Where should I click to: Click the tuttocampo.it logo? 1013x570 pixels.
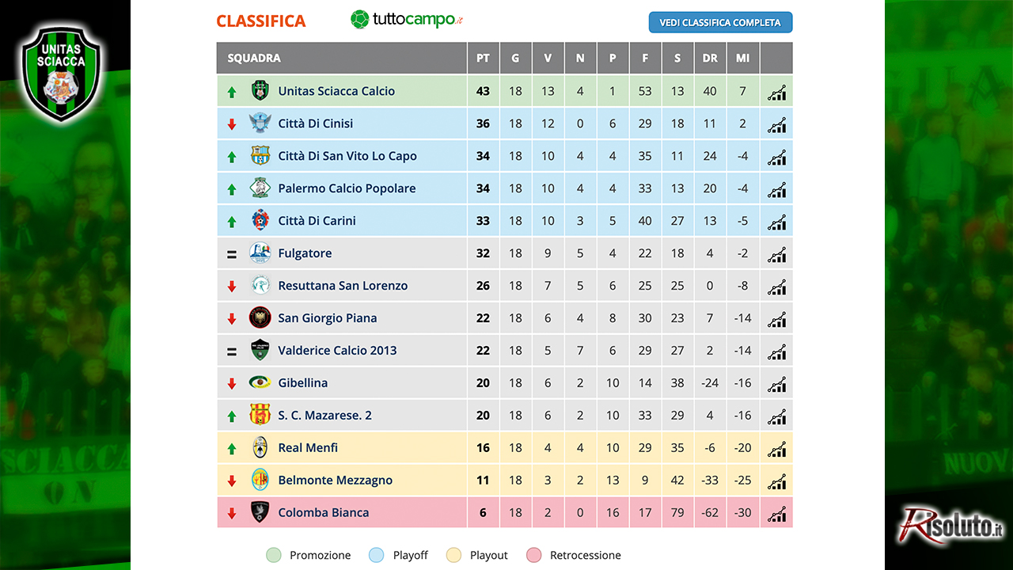point(407,20)
